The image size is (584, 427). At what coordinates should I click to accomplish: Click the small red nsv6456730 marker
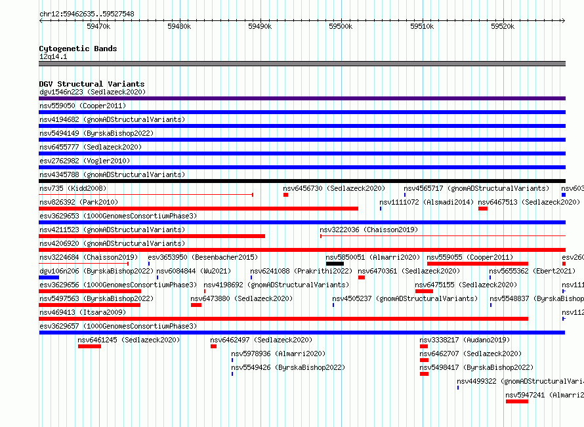pos(285,195)
